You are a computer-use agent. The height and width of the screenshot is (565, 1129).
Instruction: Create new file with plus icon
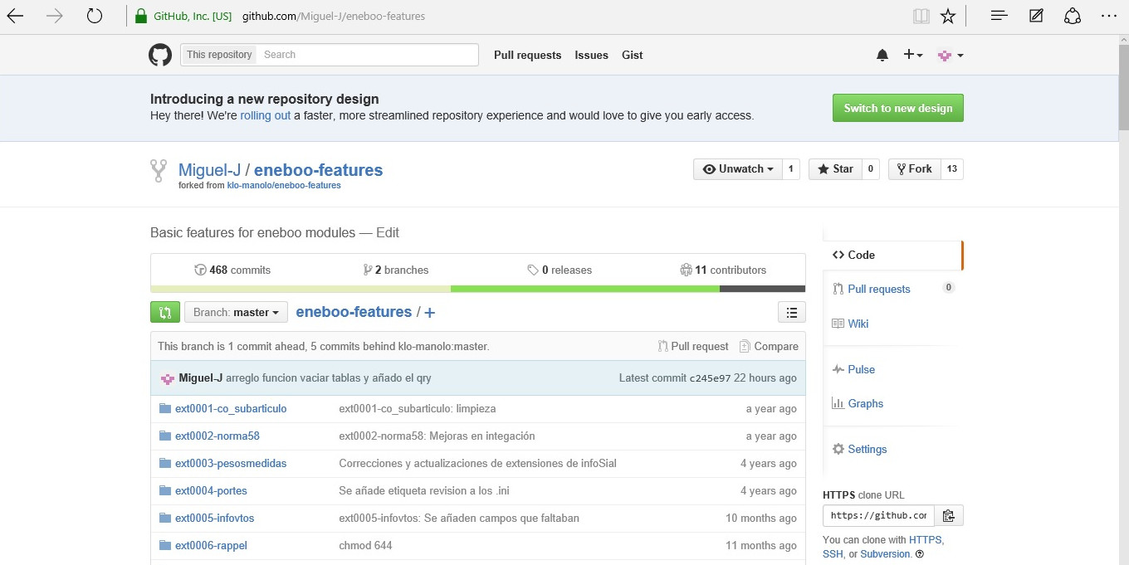pos(430,313)
